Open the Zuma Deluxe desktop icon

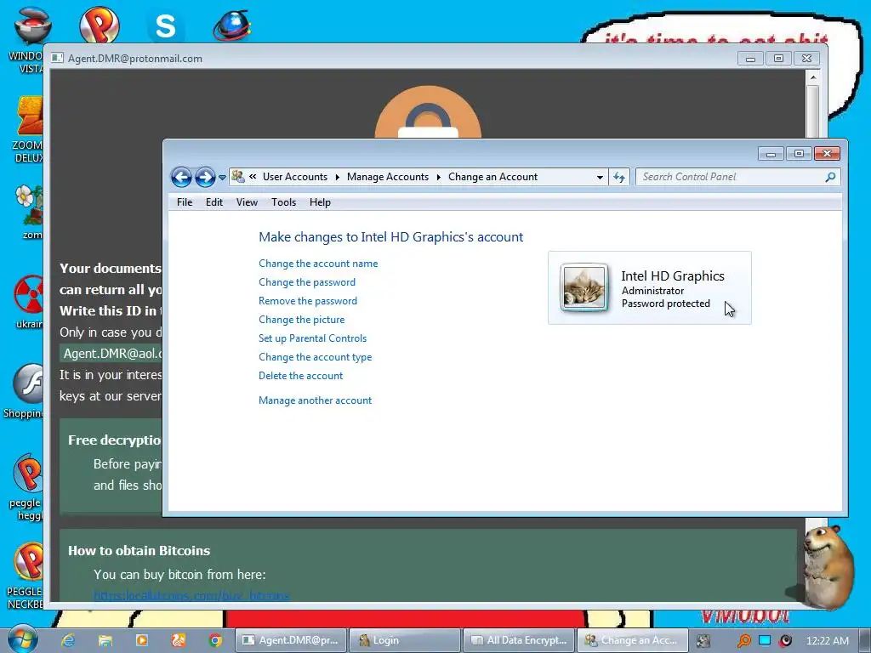click(28, 129)
